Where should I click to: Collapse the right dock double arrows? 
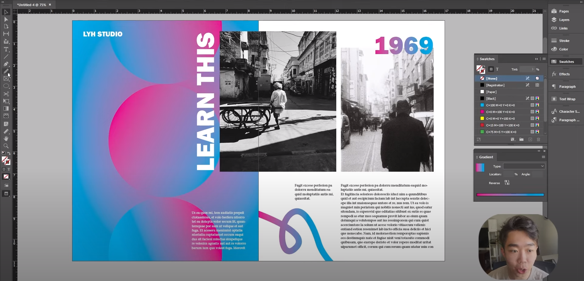[581, 2]
